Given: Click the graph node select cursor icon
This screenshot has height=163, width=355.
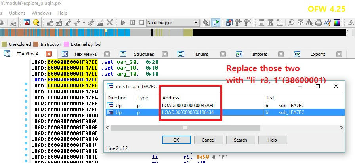Looking at the screenshot, I should click(x=309, y=23).
